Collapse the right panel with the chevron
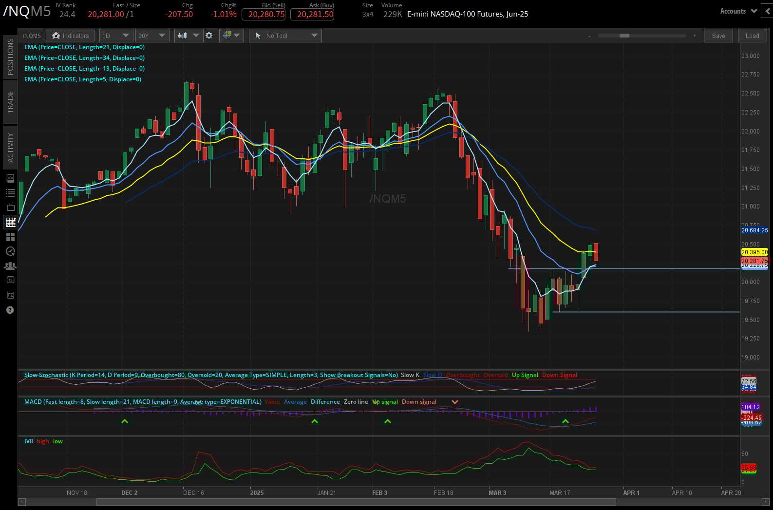 coord(768,11)
